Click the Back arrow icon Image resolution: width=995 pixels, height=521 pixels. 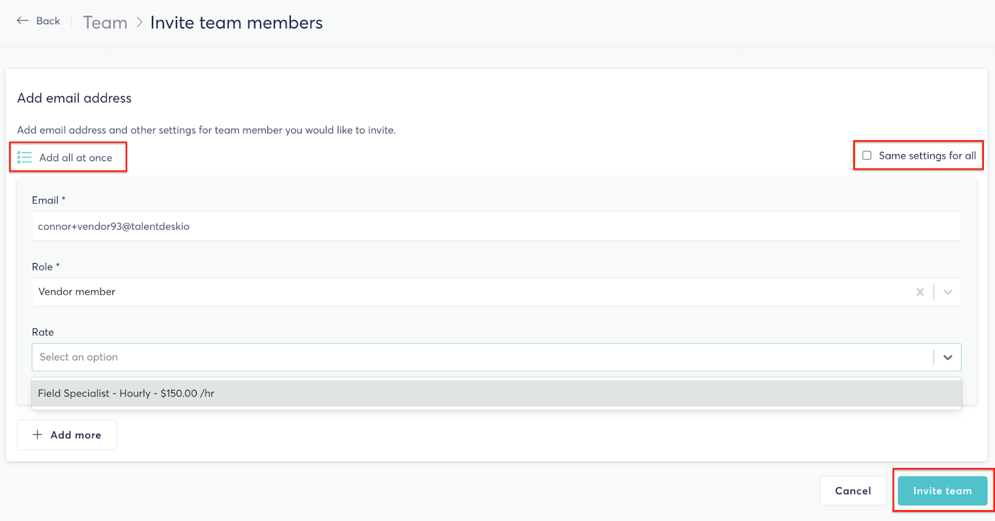pos(23,21)
